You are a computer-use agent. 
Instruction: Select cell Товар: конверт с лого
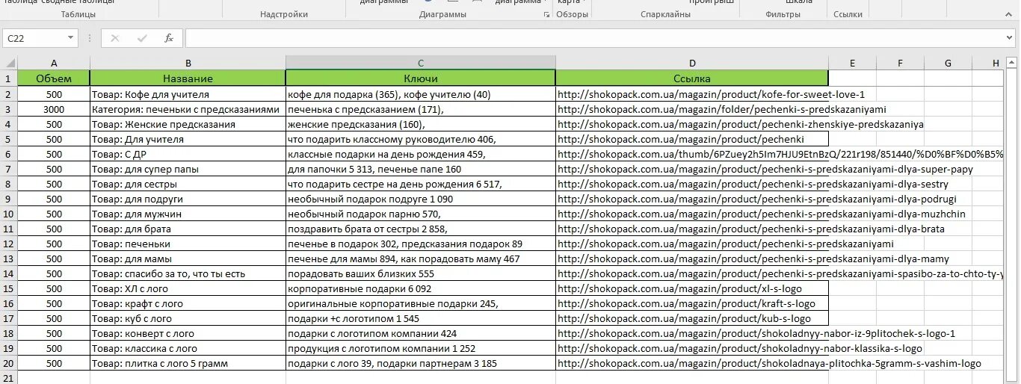click(188, 333)
